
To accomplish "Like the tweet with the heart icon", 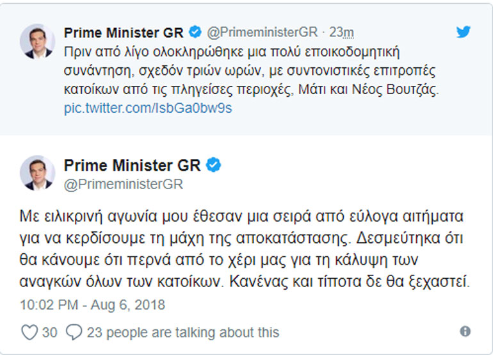I will 29,332.
